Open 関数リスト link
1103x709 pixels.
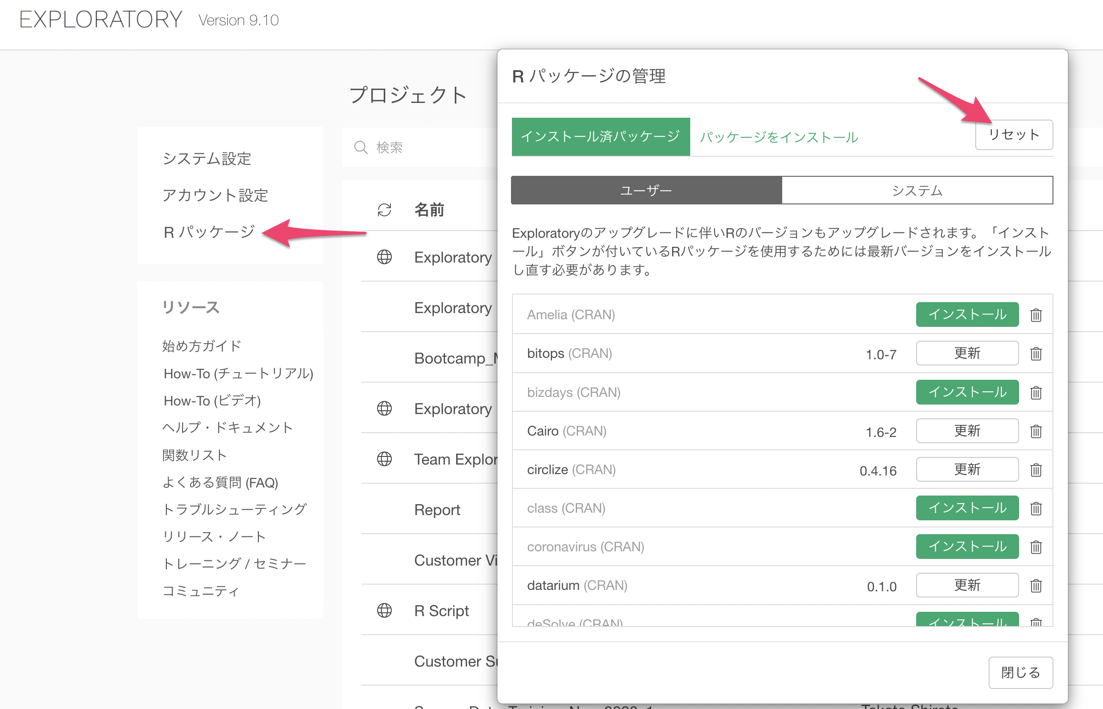[194, 455]
